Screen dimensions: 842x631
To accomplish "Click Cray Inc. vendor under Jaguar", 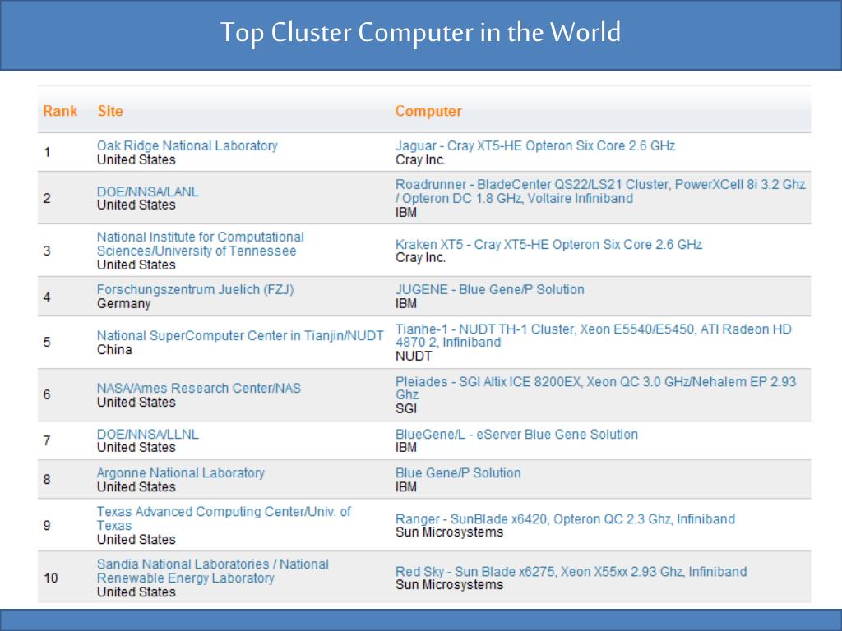I will [x=420, y=160].
